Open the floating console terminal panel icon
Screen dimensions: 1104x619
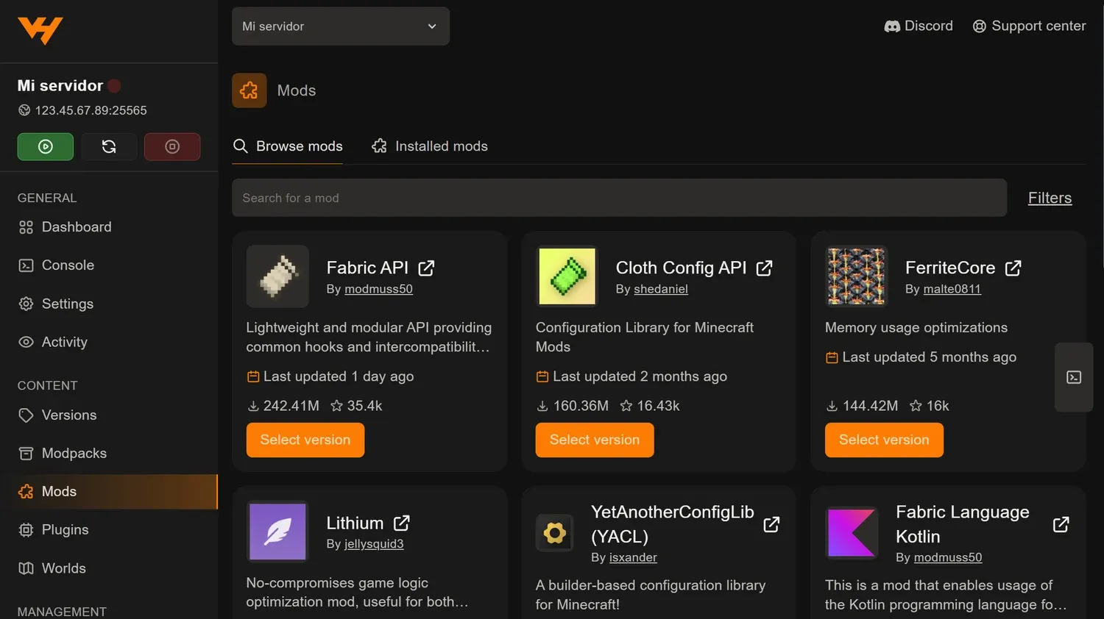1074,377
